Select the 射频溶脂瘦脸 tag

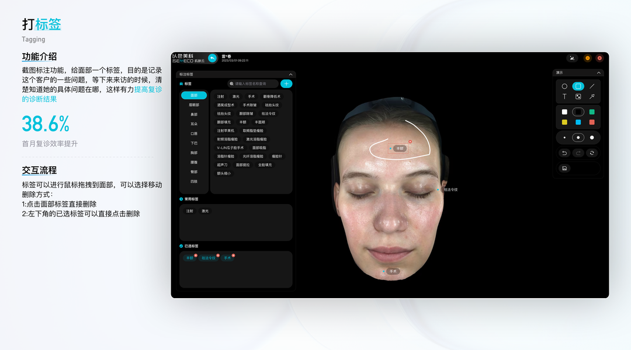(227, 139)
